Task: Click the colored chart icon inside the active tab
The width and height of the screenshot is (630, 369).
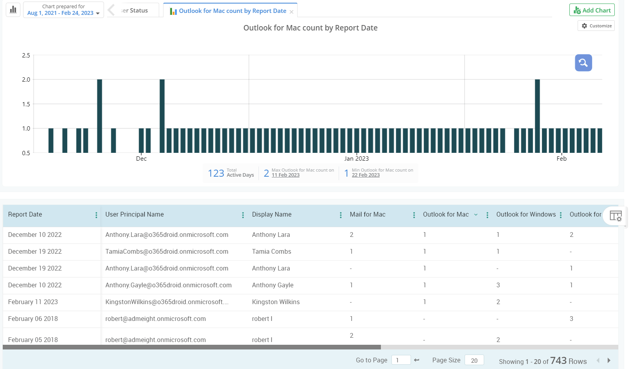Action: [172, 11]
